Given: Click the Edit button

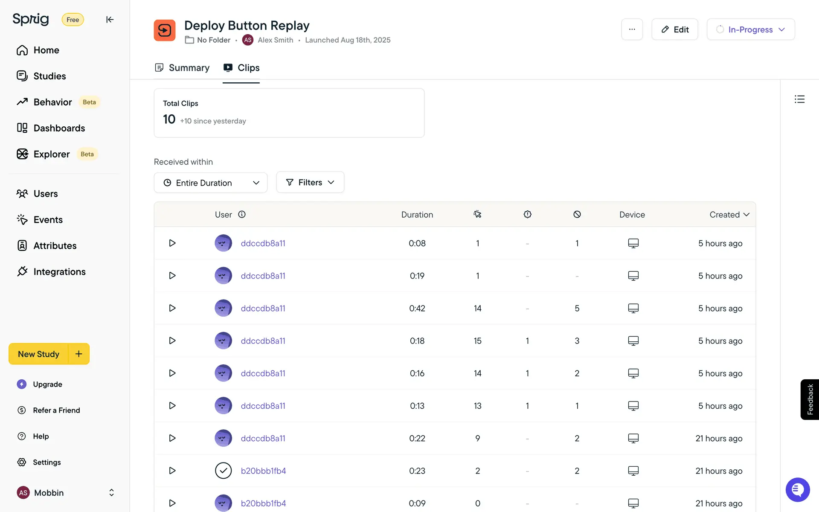Looking at the screenshot, I should [674, 29].
